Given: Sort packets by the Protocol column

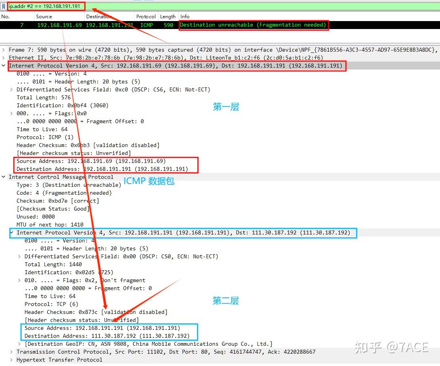Looking at the screenshot, I should [x=145, y=16].
